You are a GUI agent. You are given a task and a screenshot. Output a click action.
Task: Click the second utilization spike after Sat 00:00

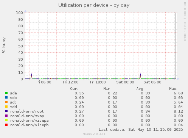point(140,76)
